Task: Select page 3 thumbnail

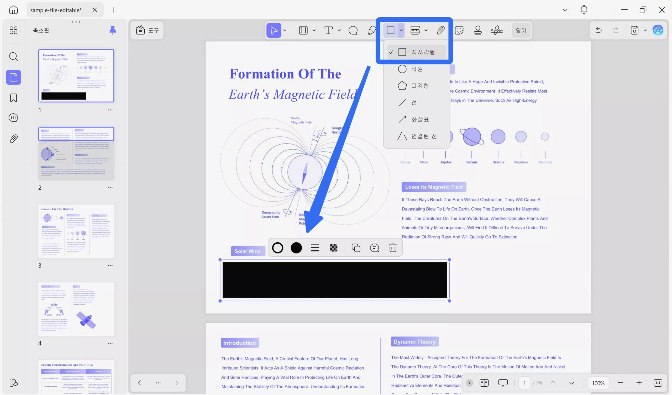Action: point(76,231)
